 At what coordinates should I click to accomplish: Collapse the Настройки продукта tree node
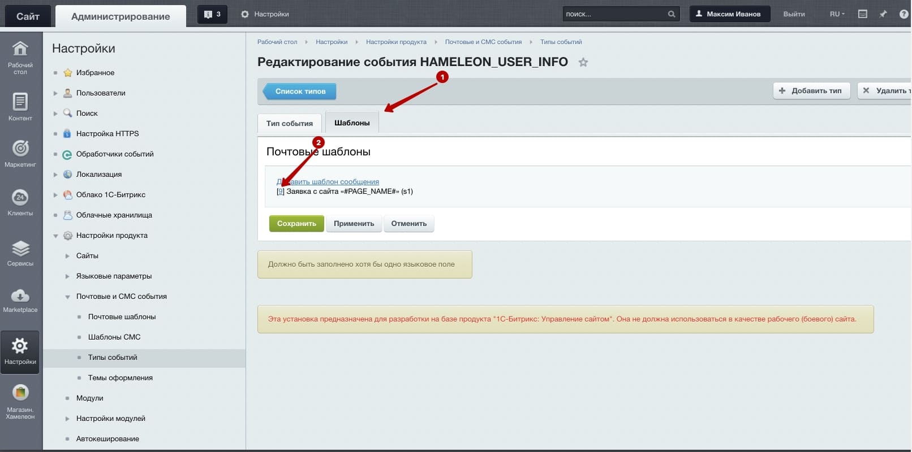pyautogui.click(x=55, y=236)
